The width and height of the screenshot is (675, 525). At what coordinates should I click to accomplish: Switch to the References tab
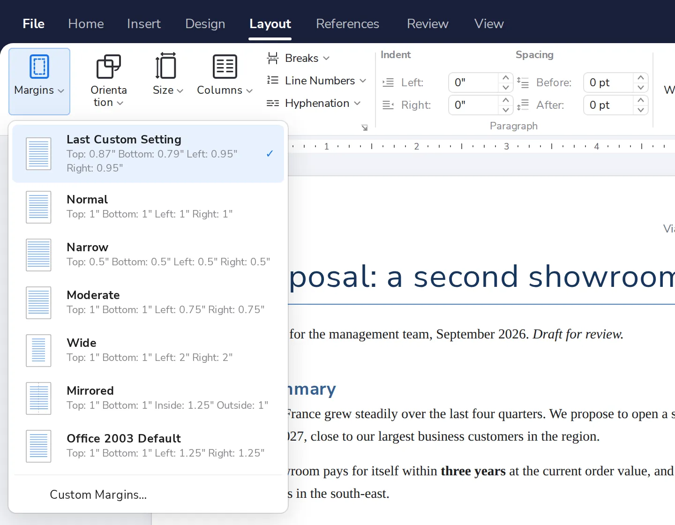tap(347, 23)
